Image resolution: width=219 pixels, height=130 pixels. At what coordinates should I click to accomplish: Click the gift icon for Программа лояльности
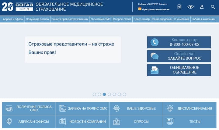pyautogui.click(x=140, y=9)
